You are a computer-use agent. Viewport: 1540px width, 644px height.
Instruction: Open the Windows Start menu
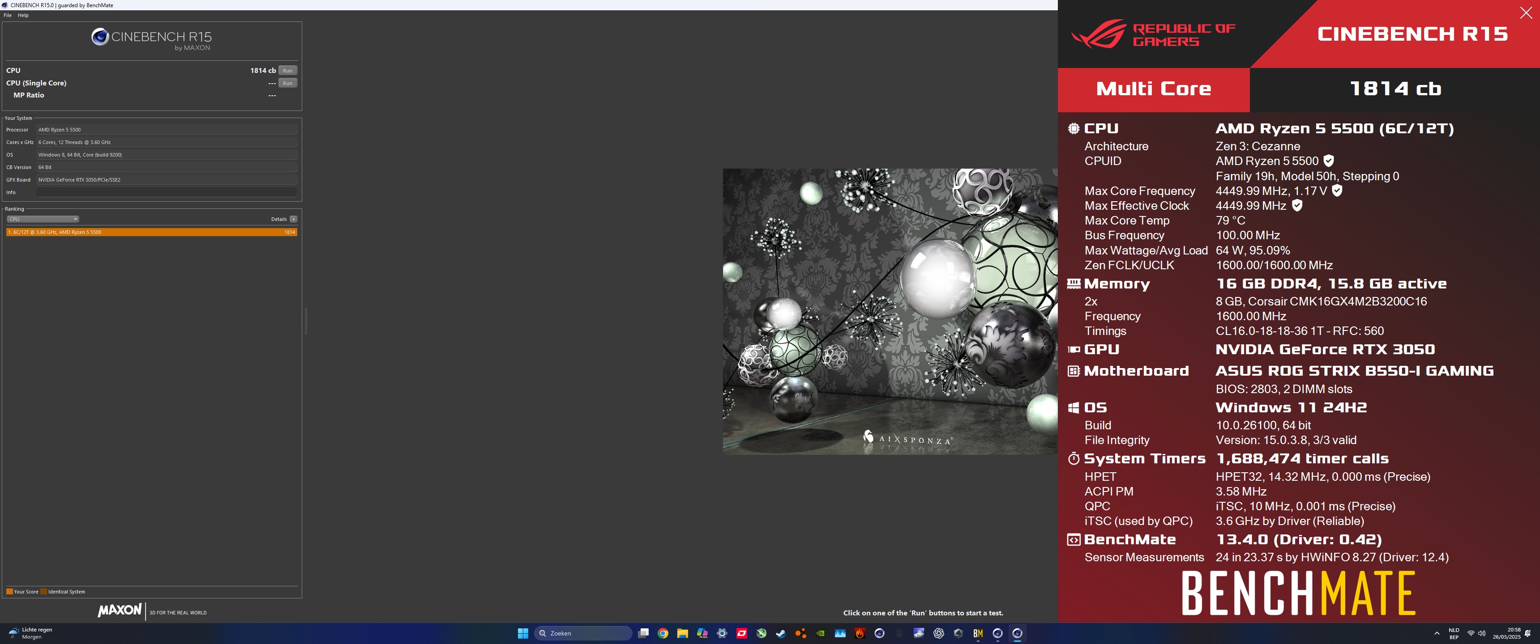click(523, 633)
